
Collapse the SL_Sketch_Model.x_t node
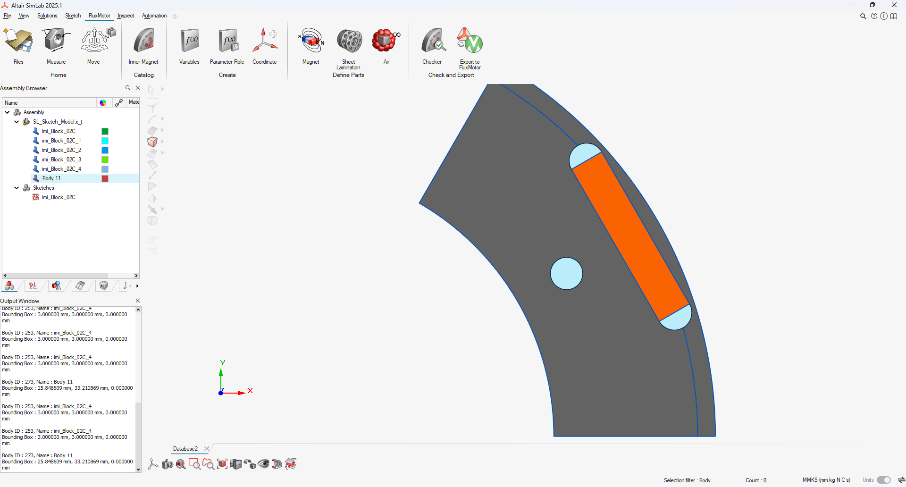pyautogui.click(x=17, y=122)
